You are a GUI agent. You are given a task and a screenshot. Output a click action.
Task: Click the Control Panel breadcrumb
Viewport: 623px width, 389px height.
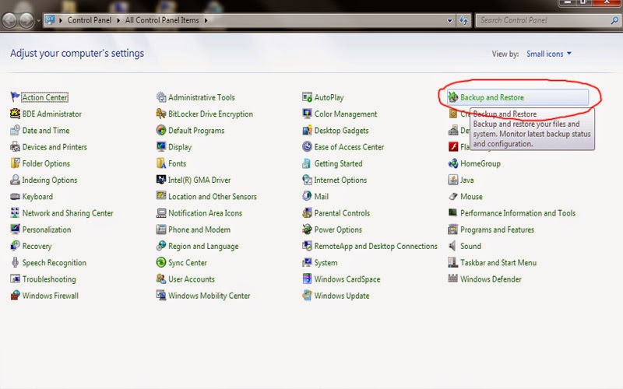[90, 20]
